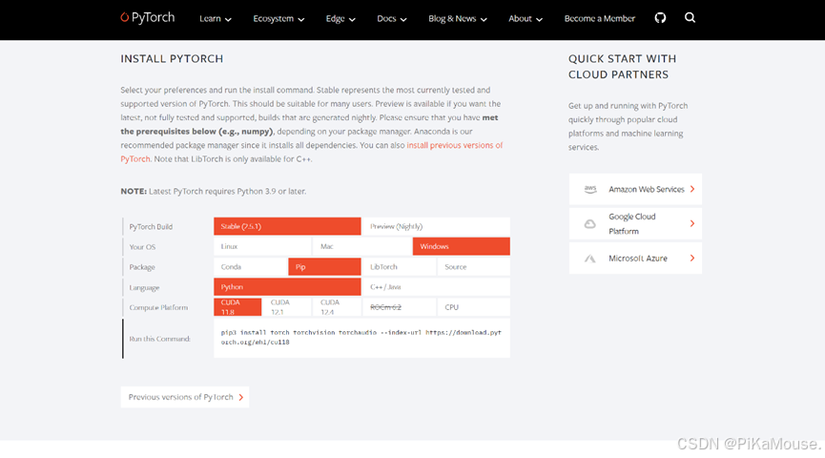The width and height of the screenshot is (825, 458).
Task: Click the Your OS row label
Action: [x=142, y=247]
